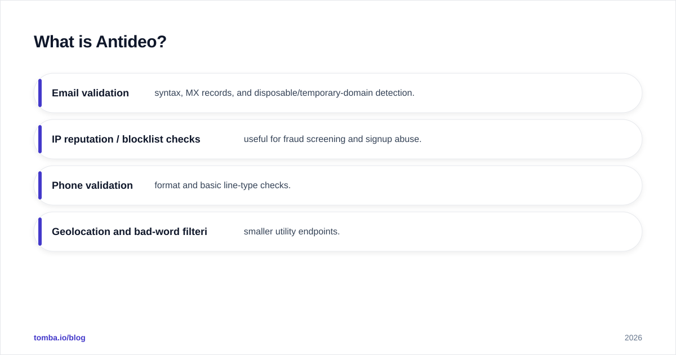The width and height of the screenshot is (676, 355).
Task: Click the fraud screening and signup abuse text
Action: coord(332,139)
